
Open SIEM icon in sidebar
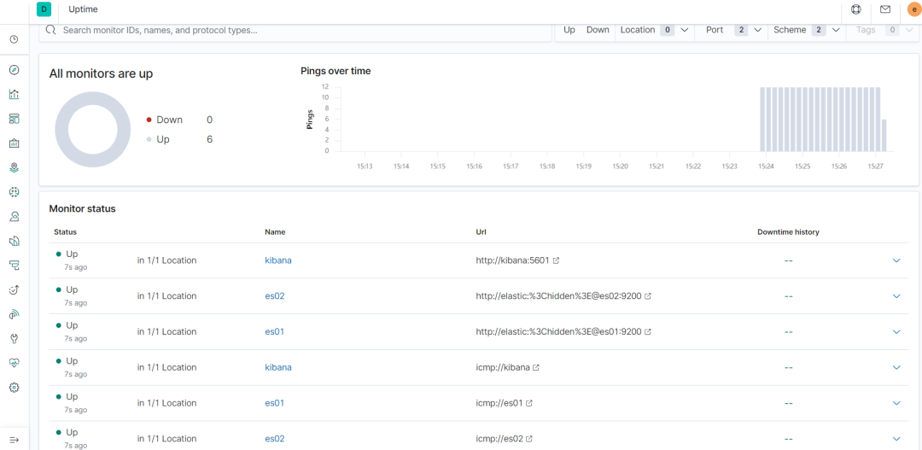[15, 314]
